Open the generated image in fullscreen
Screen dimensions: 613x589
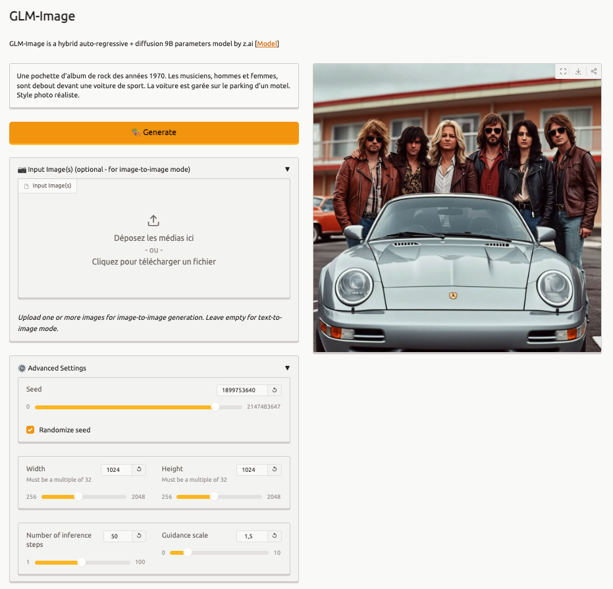pyautogui.click(x=563, y=72)
